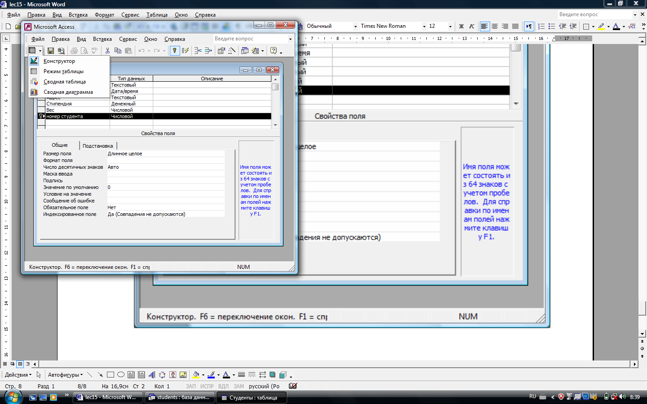Image resolution: width=647 pixels, height=404 pixels.
Task: Apply font color in formatting toolbar
Action: 616,26
